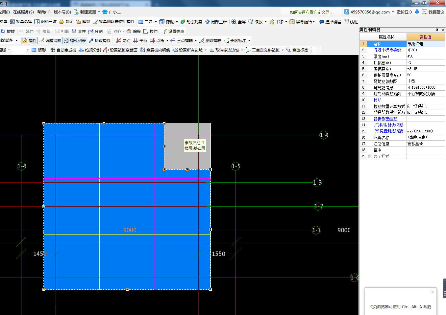Open the 新建变更 dropdown arrow

click(x=99, y=12)
